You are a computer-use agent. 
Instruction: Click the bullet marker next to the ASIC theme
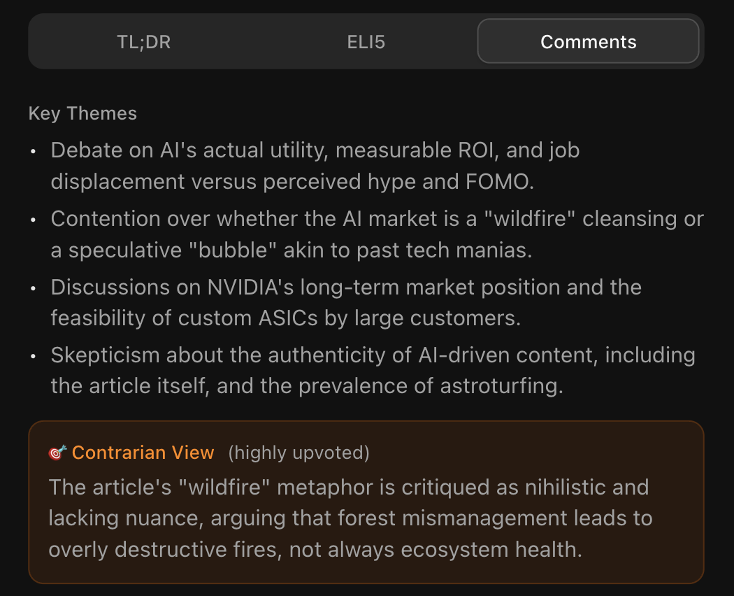coord(33,289)
